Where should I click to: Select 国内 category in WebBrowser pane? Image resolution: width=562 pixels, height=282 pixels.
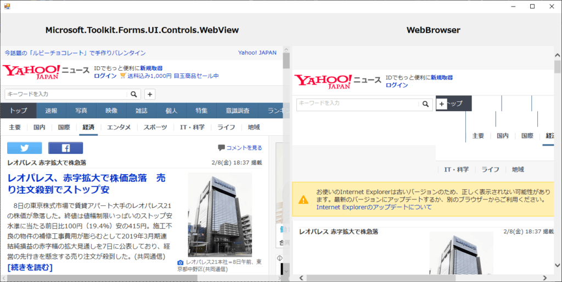(503, 136)
